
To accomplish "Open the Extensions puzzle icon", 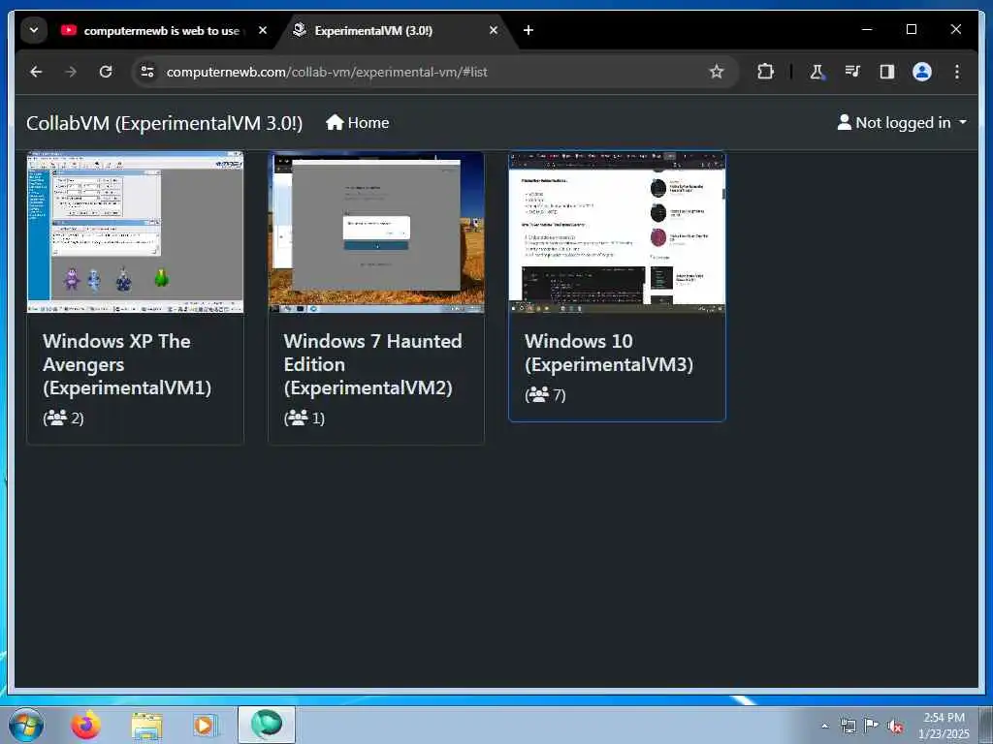I will click(x=765, y=72).
